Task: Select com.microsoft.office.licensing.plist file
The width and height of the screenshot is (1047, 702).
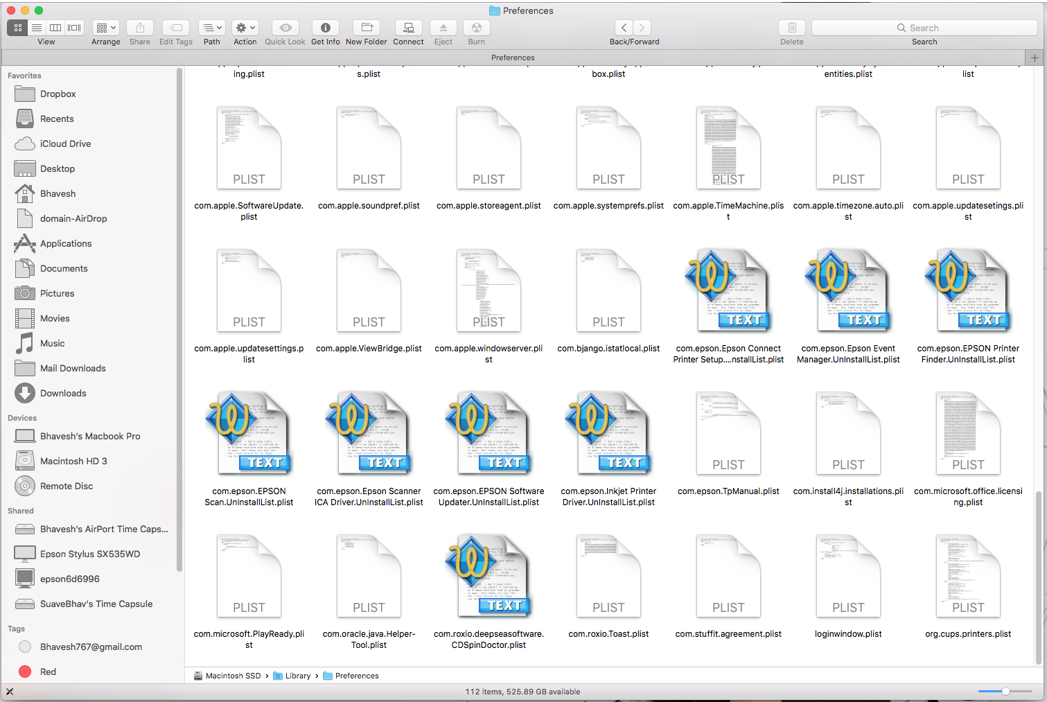Action: coord(968,434)
